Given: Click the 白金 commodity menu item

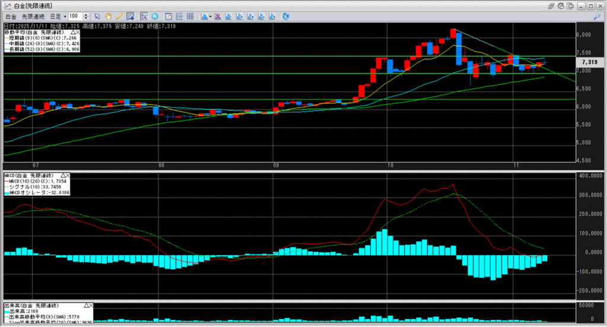Looking at the screenshot, I should [x=10, y=16].
